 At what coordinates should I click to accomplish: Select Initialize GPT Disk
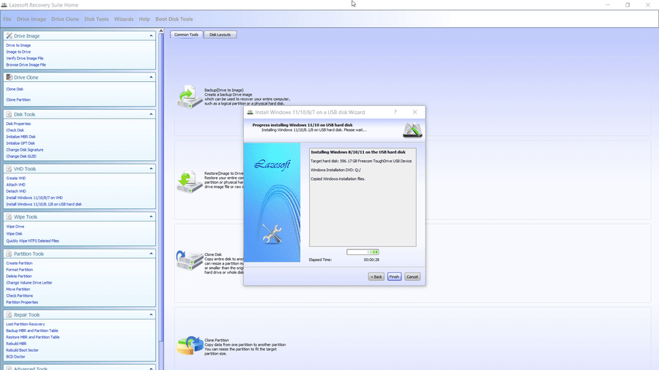click(x=21, y=143)
